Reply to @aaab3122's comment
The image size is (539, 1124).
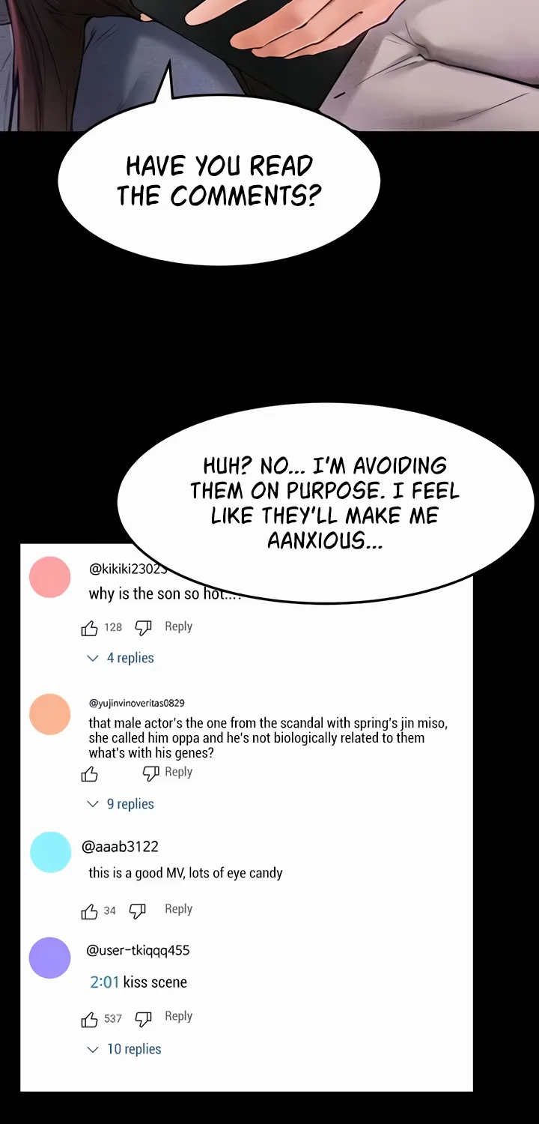coord(178,909)
